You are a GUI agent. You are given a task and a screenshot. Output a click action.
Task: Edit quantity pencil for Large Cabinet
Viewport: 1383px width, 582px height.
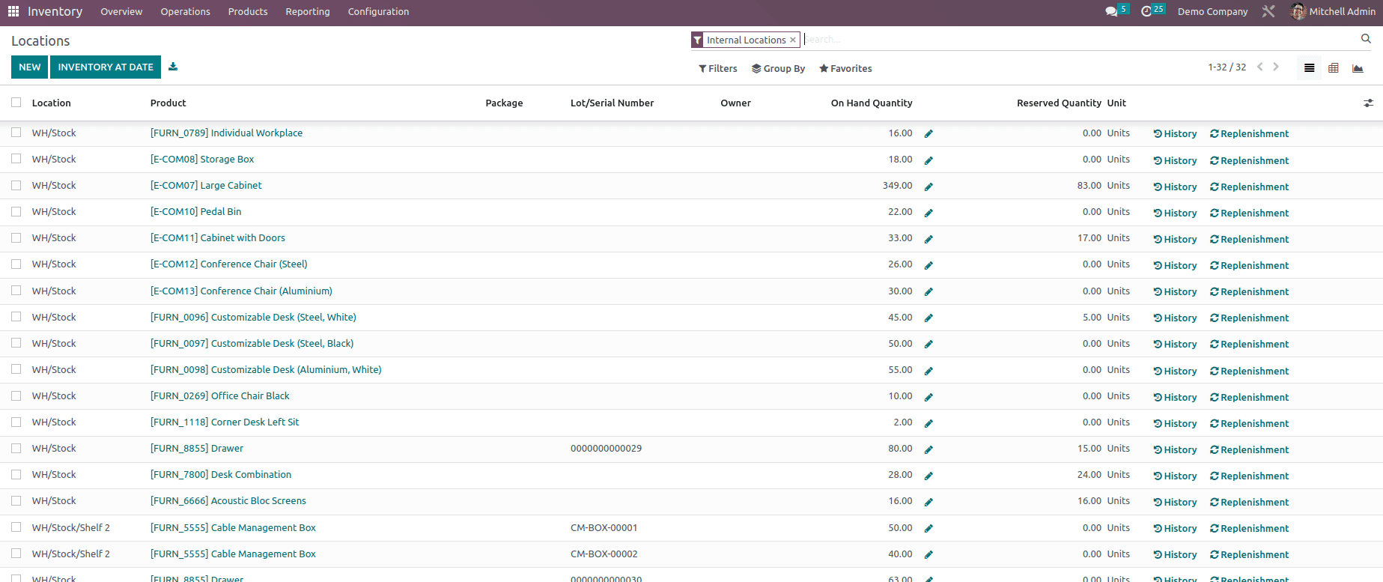coord(928,187)
